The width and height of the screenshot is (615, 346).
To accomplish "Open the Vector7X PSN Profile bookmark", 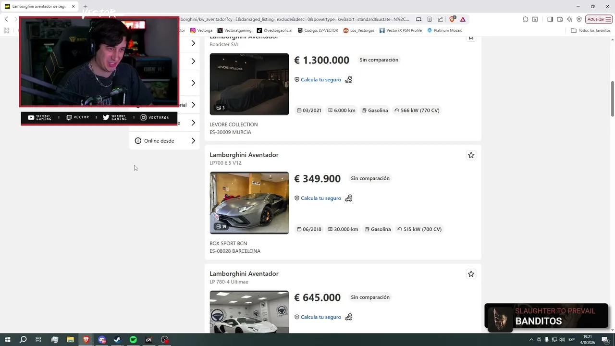I will (401, 30).
